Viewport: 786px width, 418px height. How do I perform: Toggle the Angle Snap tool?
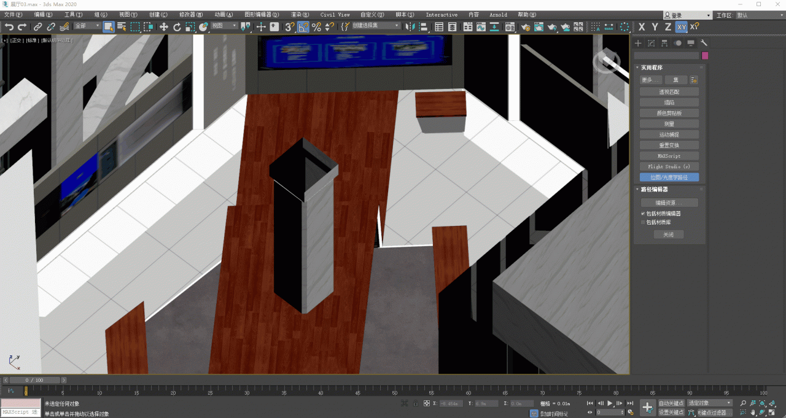(303, 26)
